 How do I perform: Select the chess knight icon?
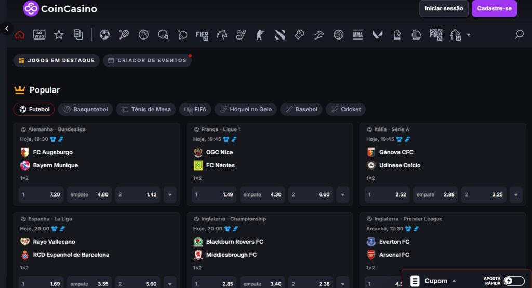[397, 35]
